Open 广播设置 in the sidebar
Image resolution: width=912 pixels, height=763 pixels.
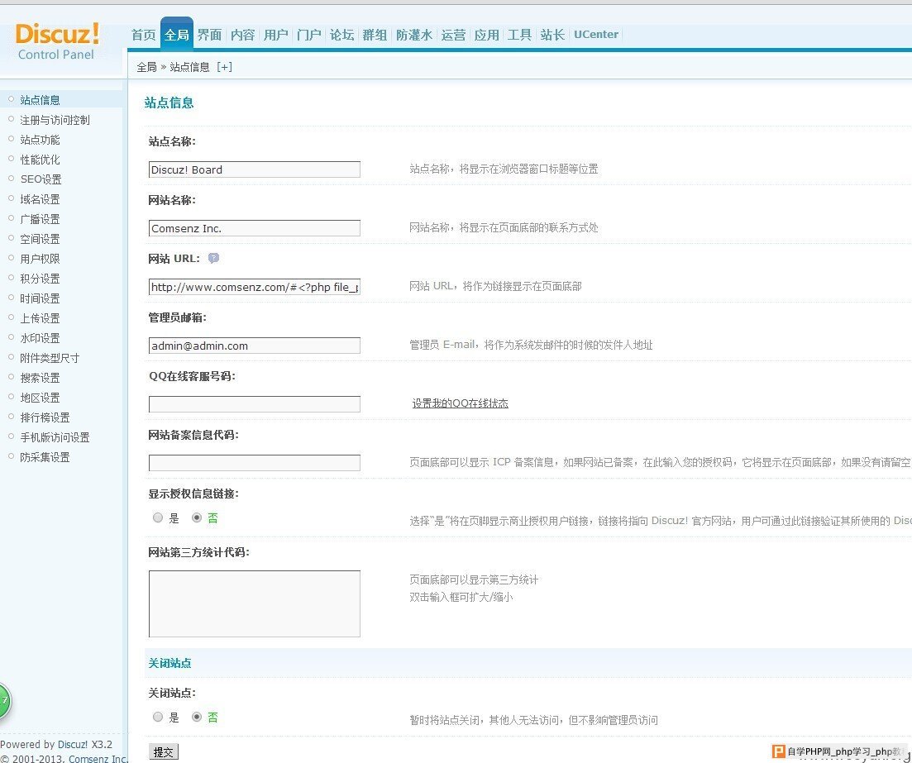point(40,219)
